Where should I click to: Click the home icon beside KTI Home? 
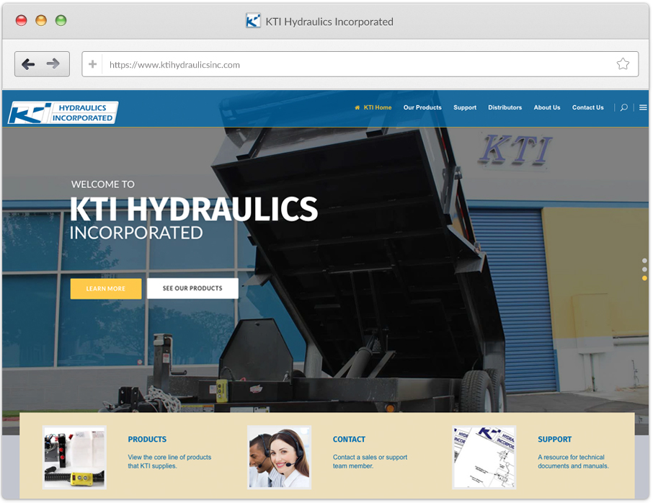357,107
